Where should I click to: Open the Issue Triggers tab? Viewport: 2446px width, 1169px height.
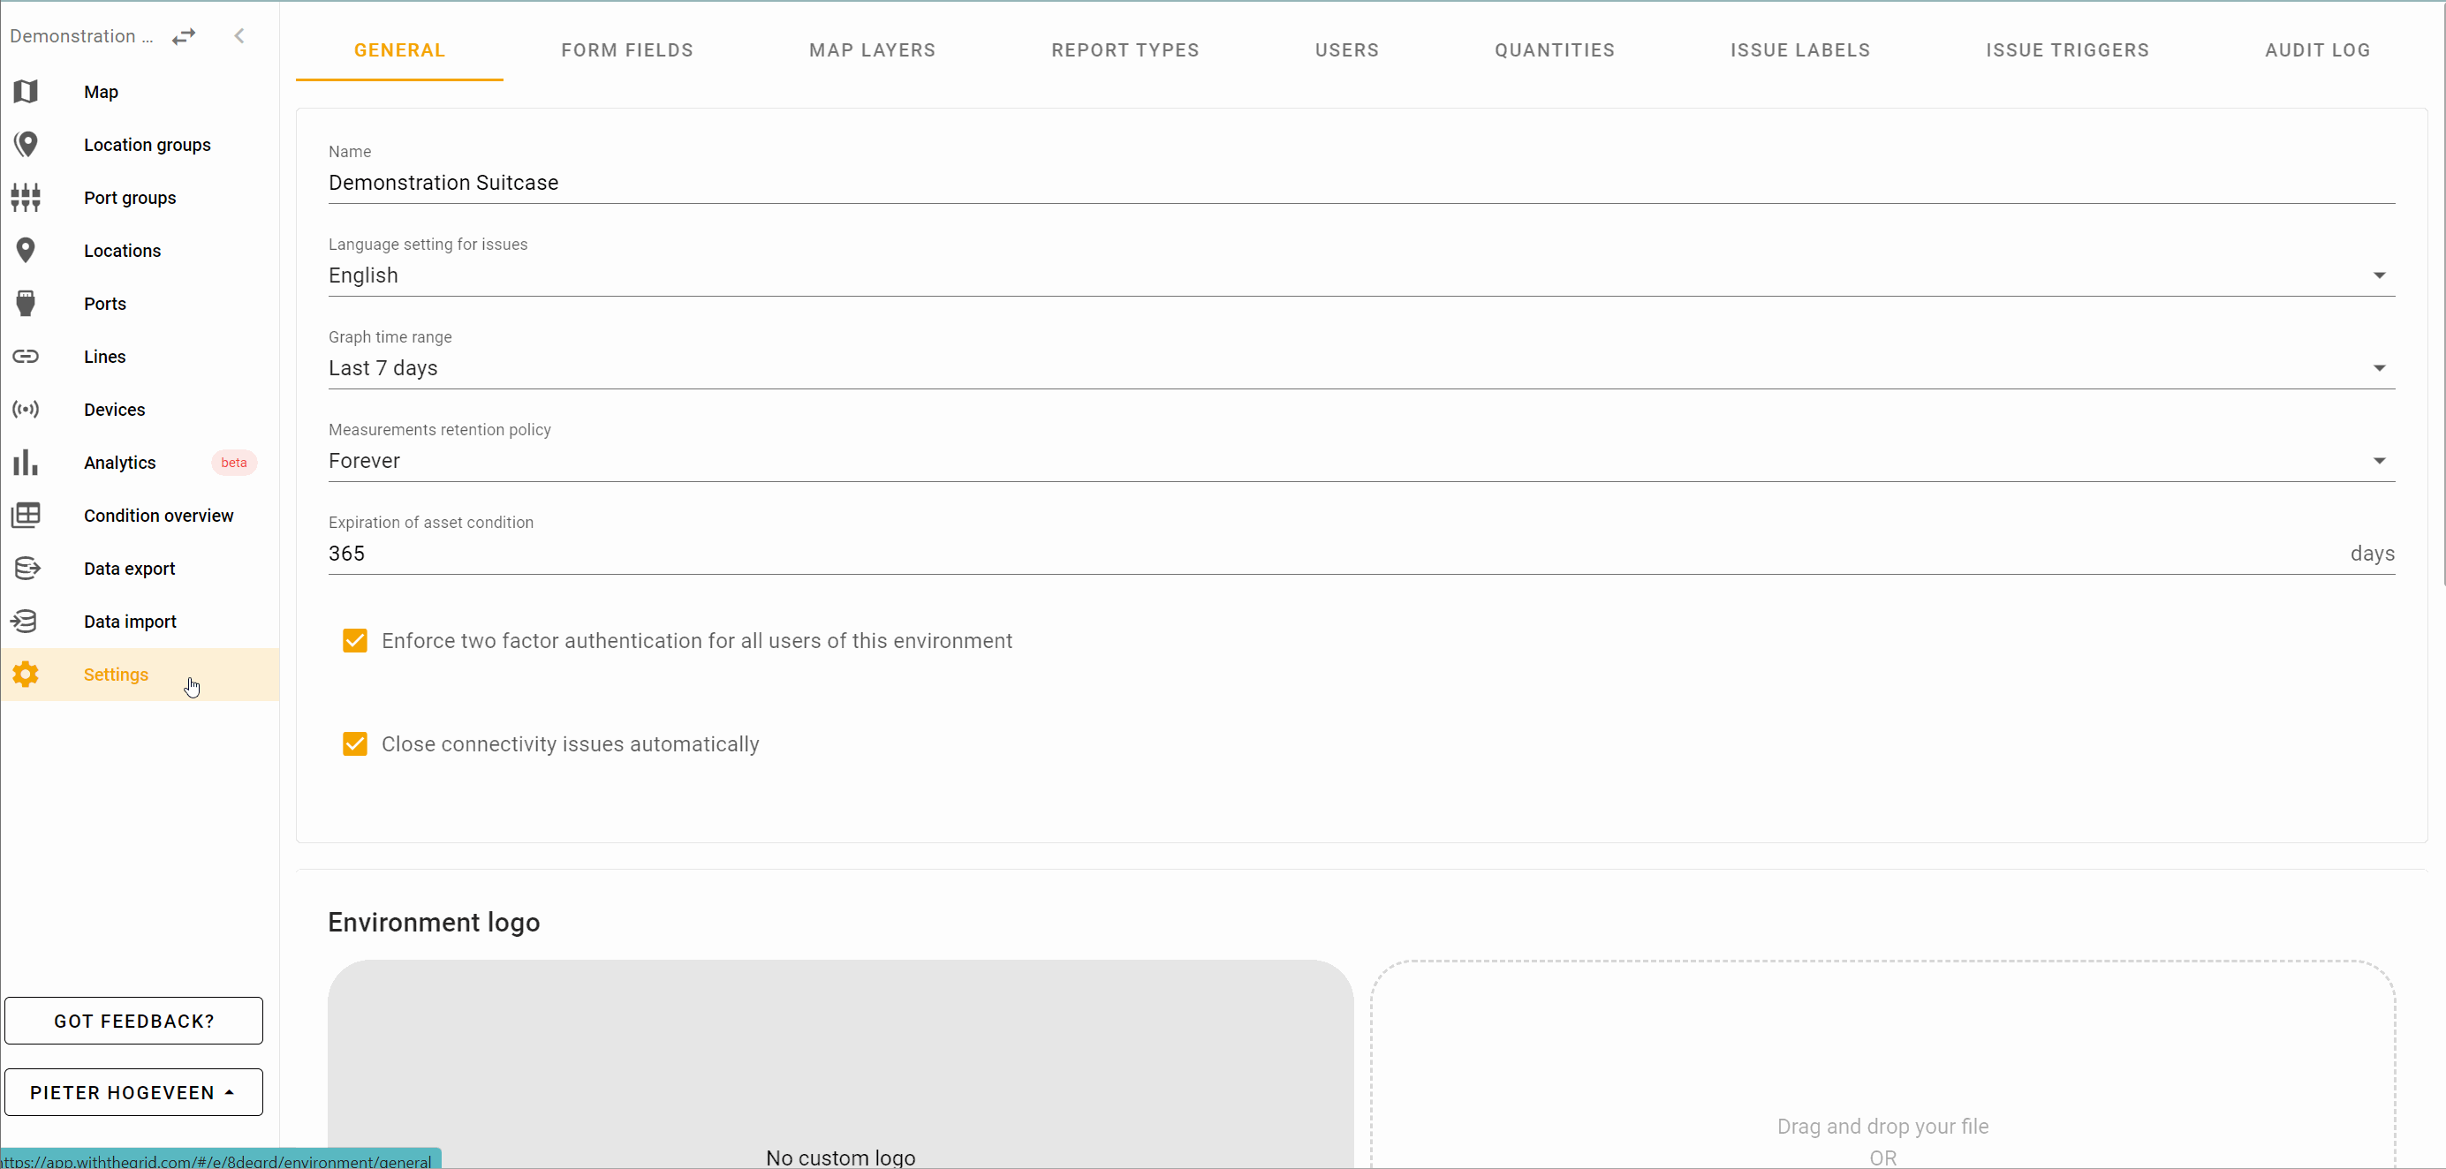(2066, 50)
